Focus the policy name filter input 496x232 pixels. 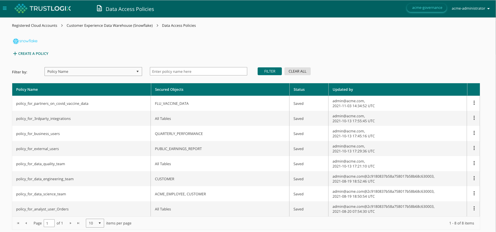[199, 71]
